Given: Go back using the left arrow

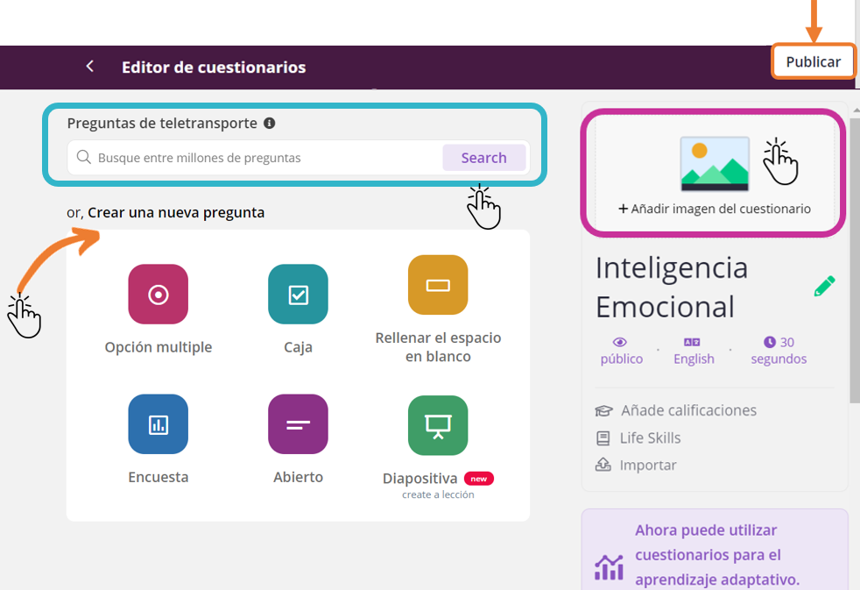Looking at the screenshot, I should pyautogui.click(x=89, y=67).
